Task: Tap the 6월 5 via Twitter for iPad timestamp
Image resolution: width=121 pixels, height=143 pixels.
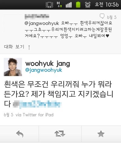Action: tap(29, 115)
